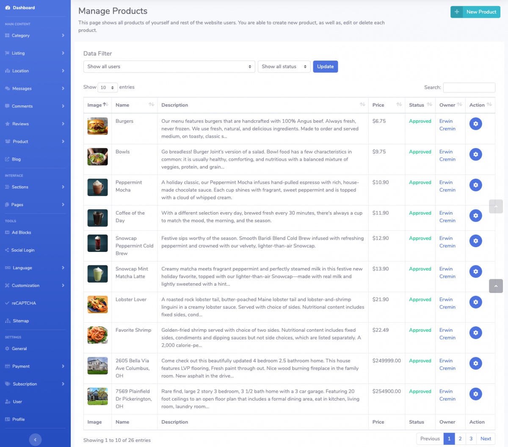
Task: Click into the Search input field
Action: point(469,87)
